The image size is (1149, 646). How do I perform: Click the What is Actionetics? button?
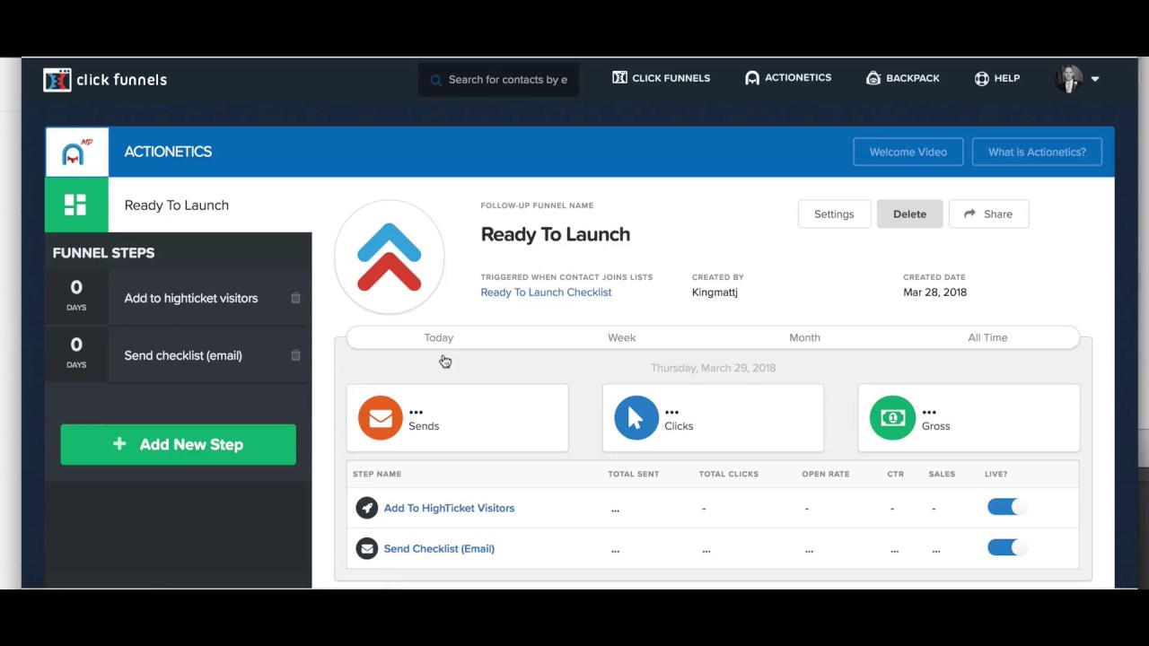[1037, 152]
